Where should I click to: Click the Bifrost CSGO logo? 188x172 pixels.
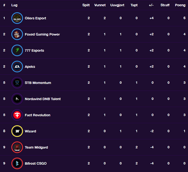click(17, 163)
